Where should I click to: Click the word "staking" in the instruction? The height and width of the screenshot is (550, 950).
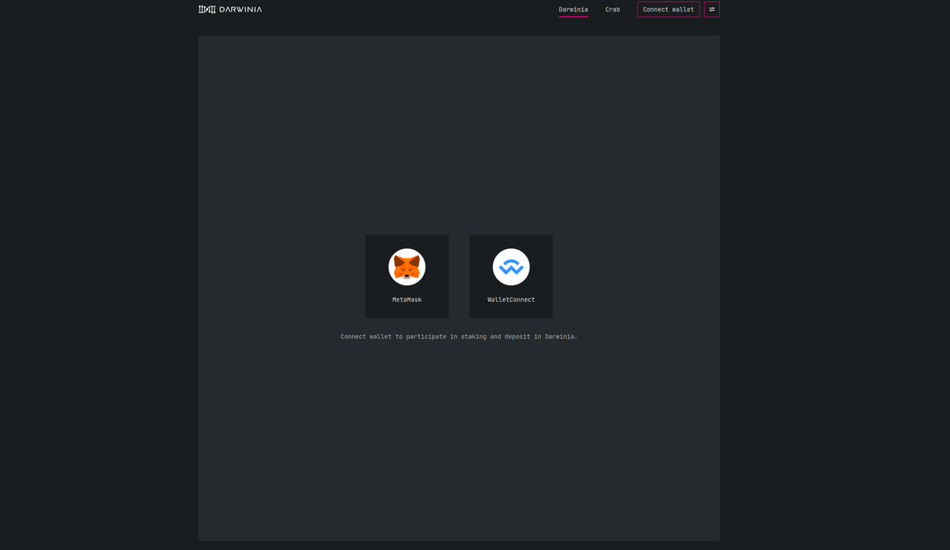click(x=473, y=336)
